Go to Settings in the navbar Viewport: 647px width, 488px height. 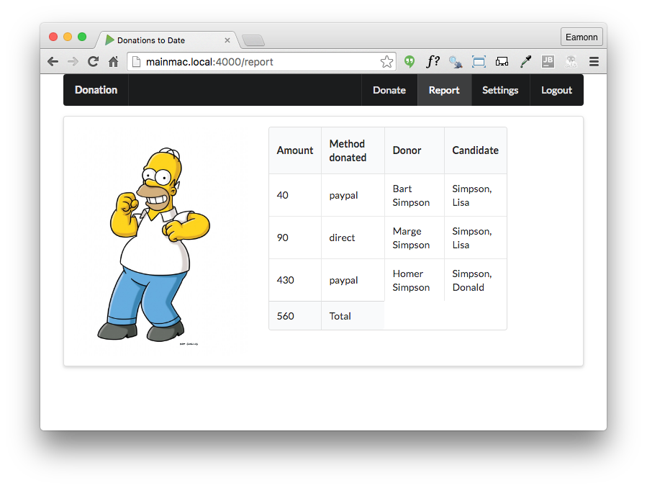coord(500,90)
